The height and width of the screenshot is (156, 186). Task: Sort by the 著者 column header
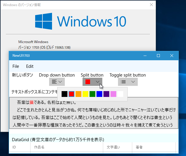click(154, 147)
